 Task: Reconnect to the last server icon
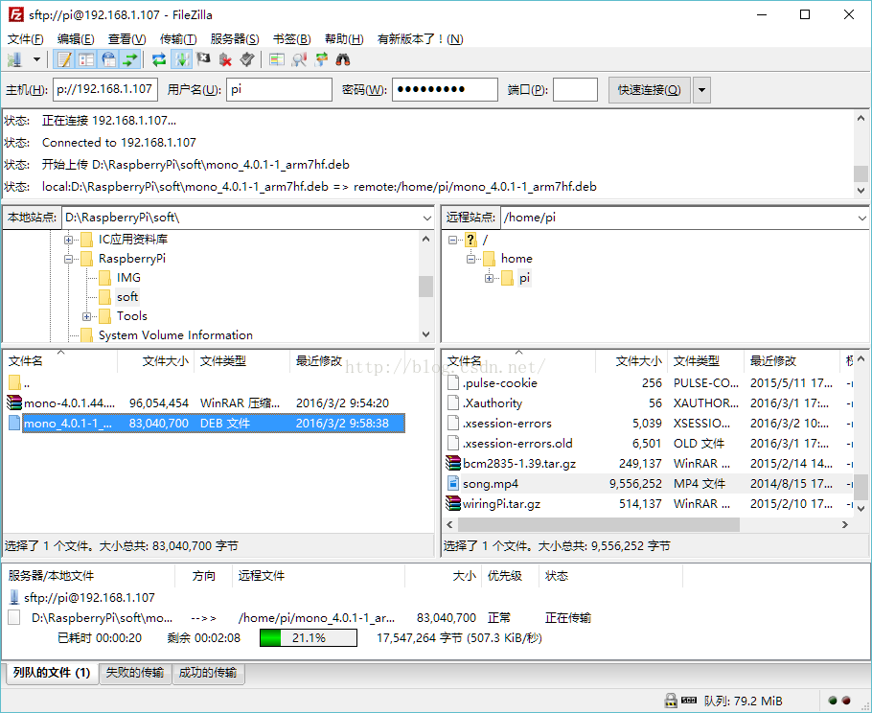247,59
